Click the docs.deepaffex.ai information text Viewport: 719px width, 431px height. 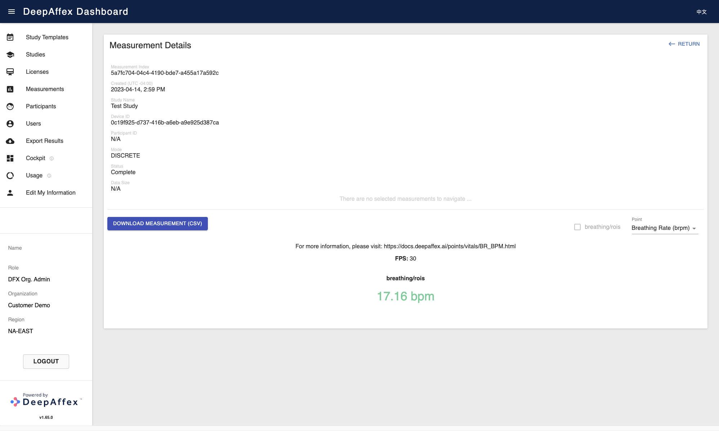406,246
